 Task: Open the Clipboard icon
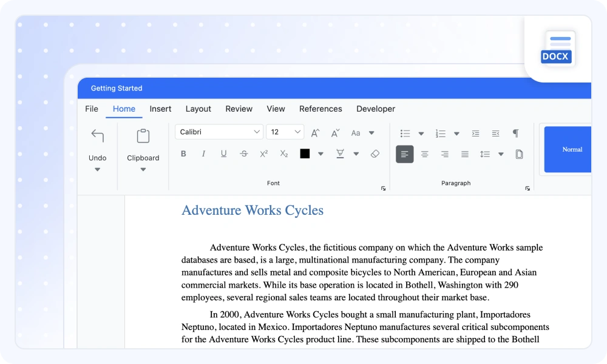click(143, 136)
